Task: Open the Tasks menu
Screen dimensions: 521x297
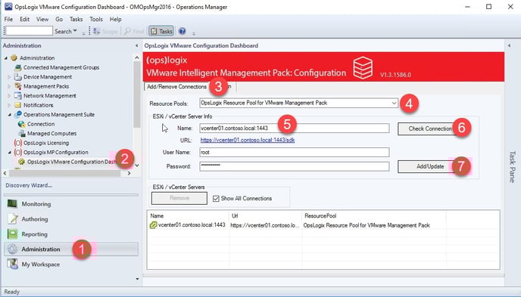Action: point(76,19)
